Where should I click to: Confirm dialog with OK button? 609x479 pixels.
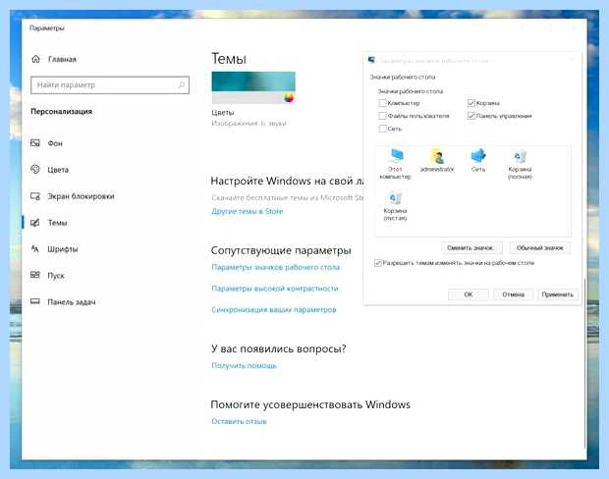pyautogui.click(x=469, y=294)
